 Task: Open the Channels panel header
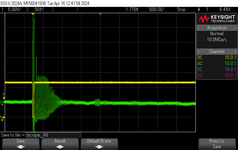(217, 52)
